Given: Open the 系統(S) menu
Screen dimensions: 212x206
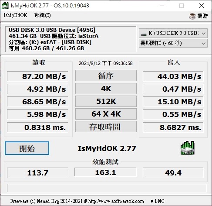Looking at the screenshot, I should click(43, 15).
